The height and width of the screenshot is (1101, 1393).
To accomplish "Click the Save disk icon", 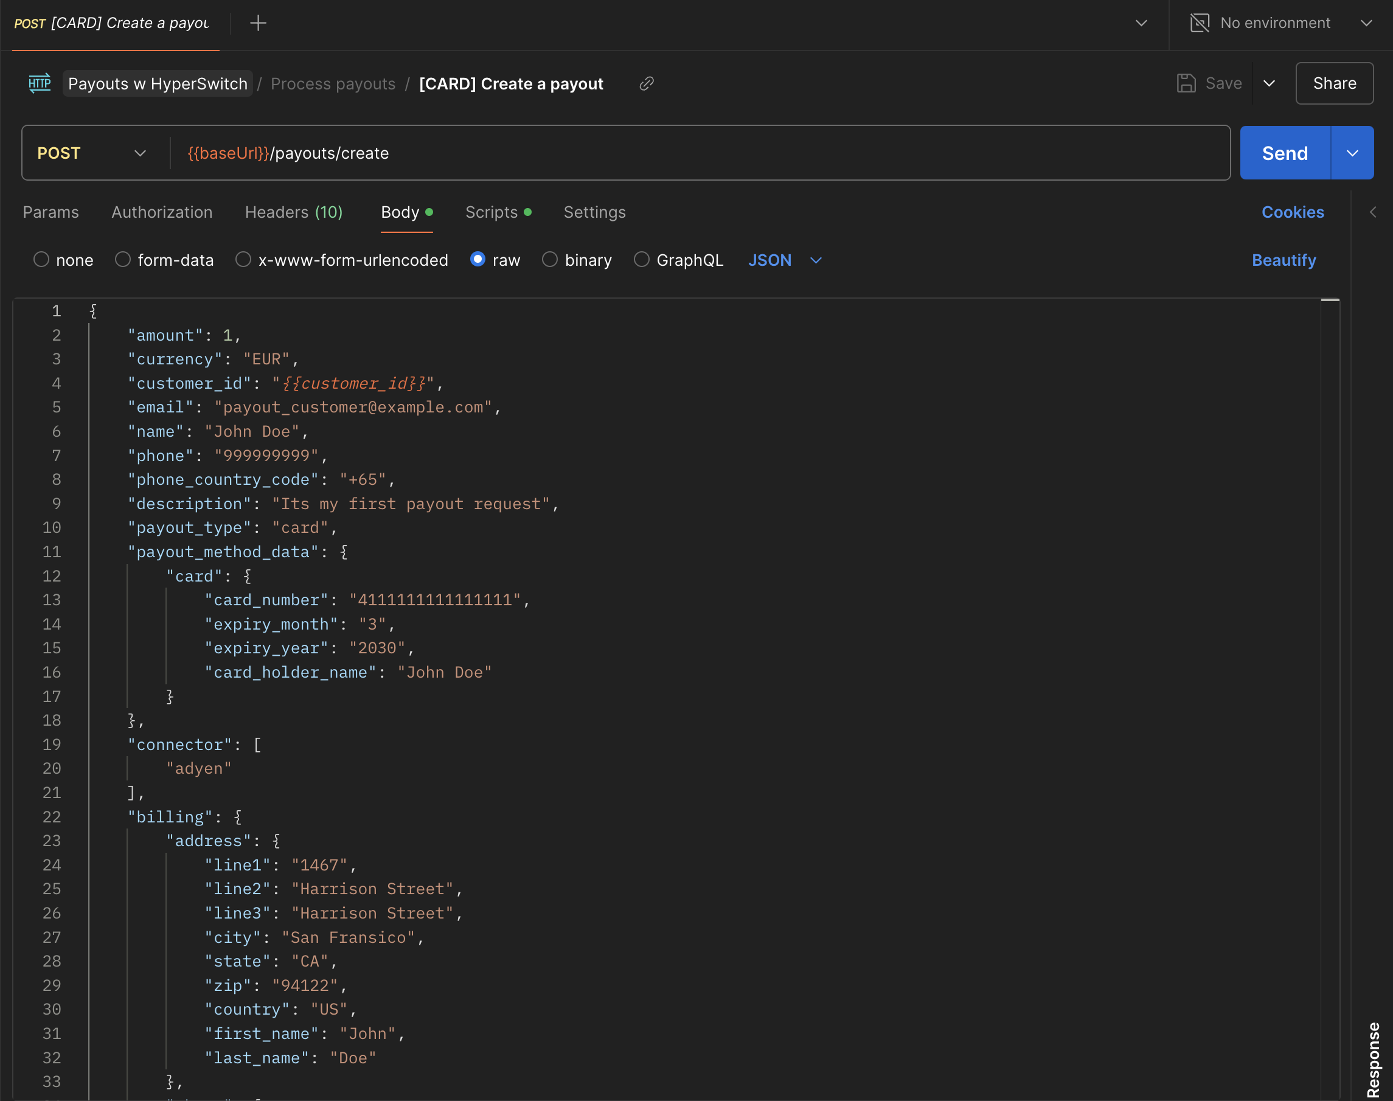I will (1186, 83).
